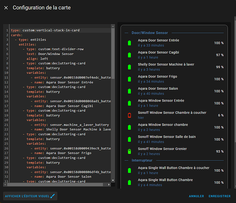Click battery icon of Aqara Door Sensor Frigo
236x203 pixels.
coord(130,79)
